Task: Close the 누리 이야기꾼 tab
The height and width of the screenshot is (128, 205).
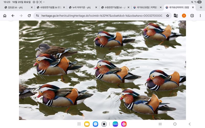Action: (x=96, y=7)
